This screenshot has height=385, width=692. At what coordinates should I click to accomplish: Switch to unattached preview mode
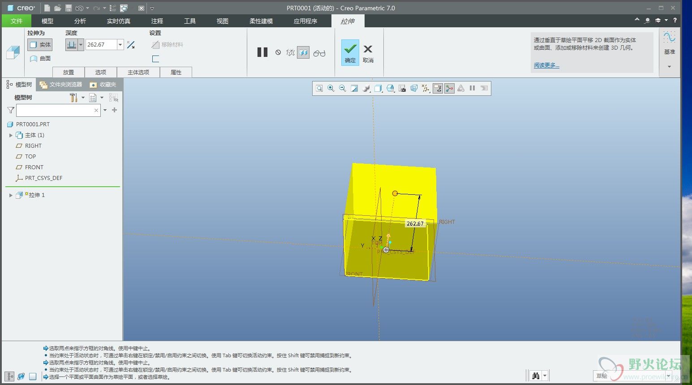pyautogui.click(x=291, y=52)
